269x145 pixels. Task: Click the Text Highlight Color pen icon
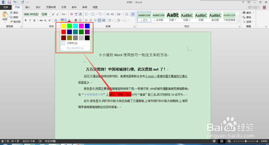(62, 20)
